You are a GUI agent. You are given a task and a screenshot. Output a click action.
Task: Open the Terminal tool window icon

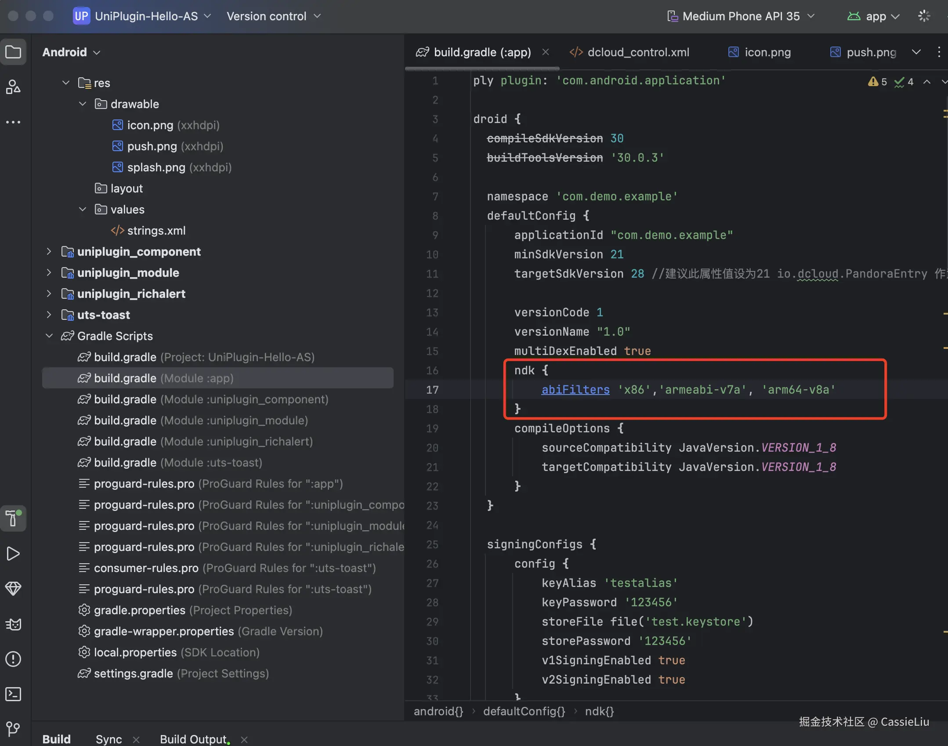tap(13, 694)
